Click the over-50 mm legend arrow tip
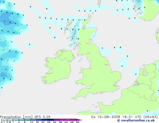Viewport: 159px width, 123px height. [x=79, y=120]
